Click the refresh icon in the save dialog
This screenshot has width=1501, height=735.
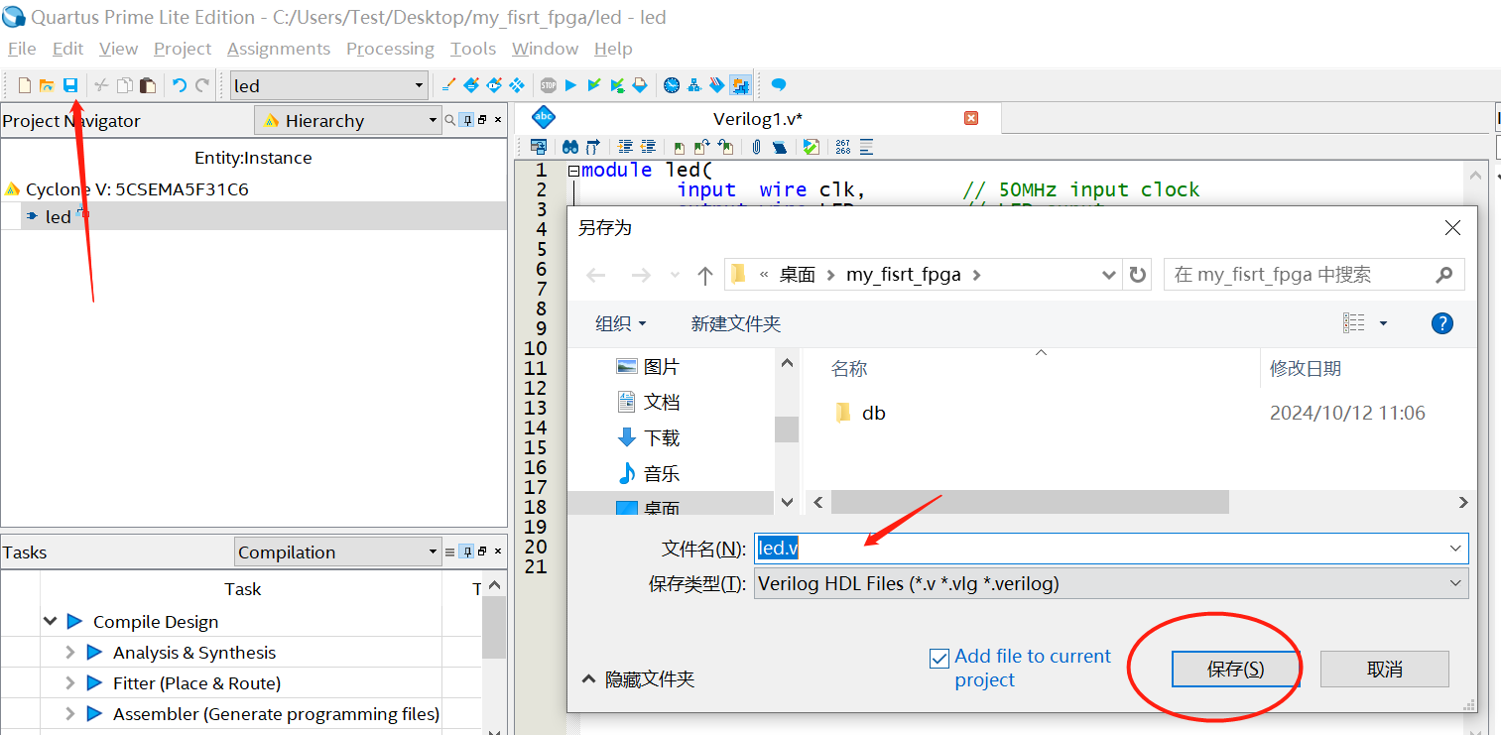(x=1138, y=275)
